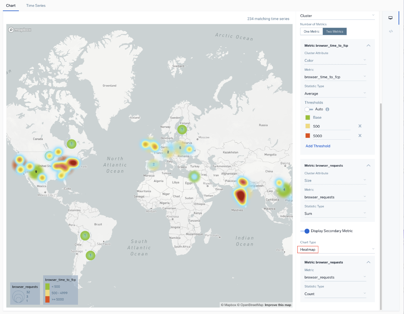Select the One Metric option
The width and height of the screenshot is (404, 314).
[x=311, y=31]
